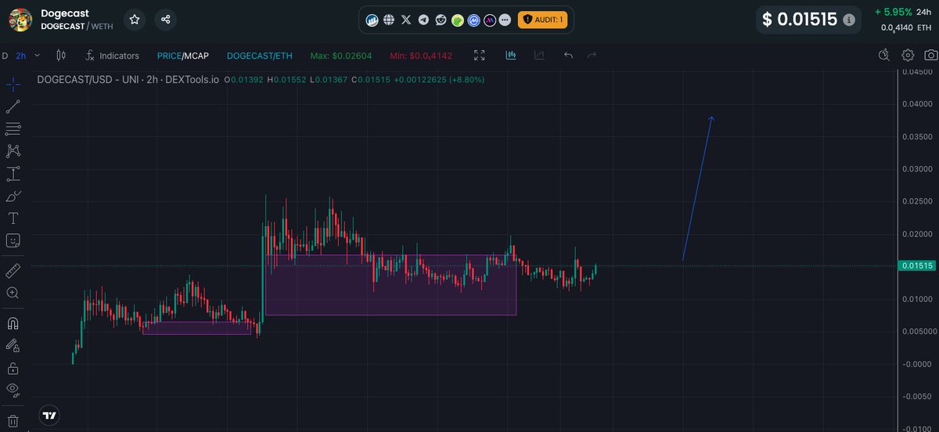Select the 2h timeframe interval
Image resolution: width=939 pixels, height=432 pixels.
[21, 56]
